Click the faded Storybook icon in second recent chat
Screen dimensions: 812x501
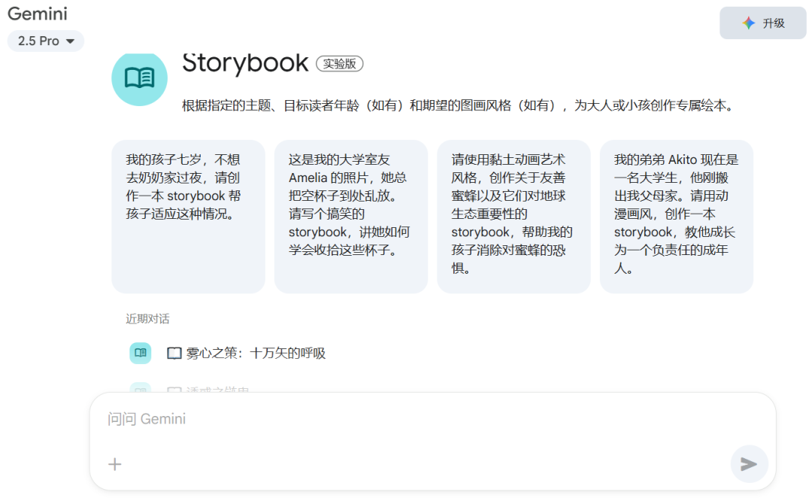pyautogui.click(x=140, y=388)
